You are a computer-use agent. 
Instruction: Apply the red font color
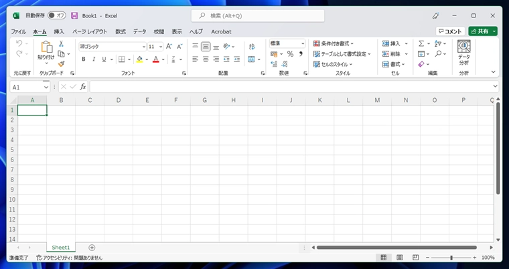tap(156, 59)
